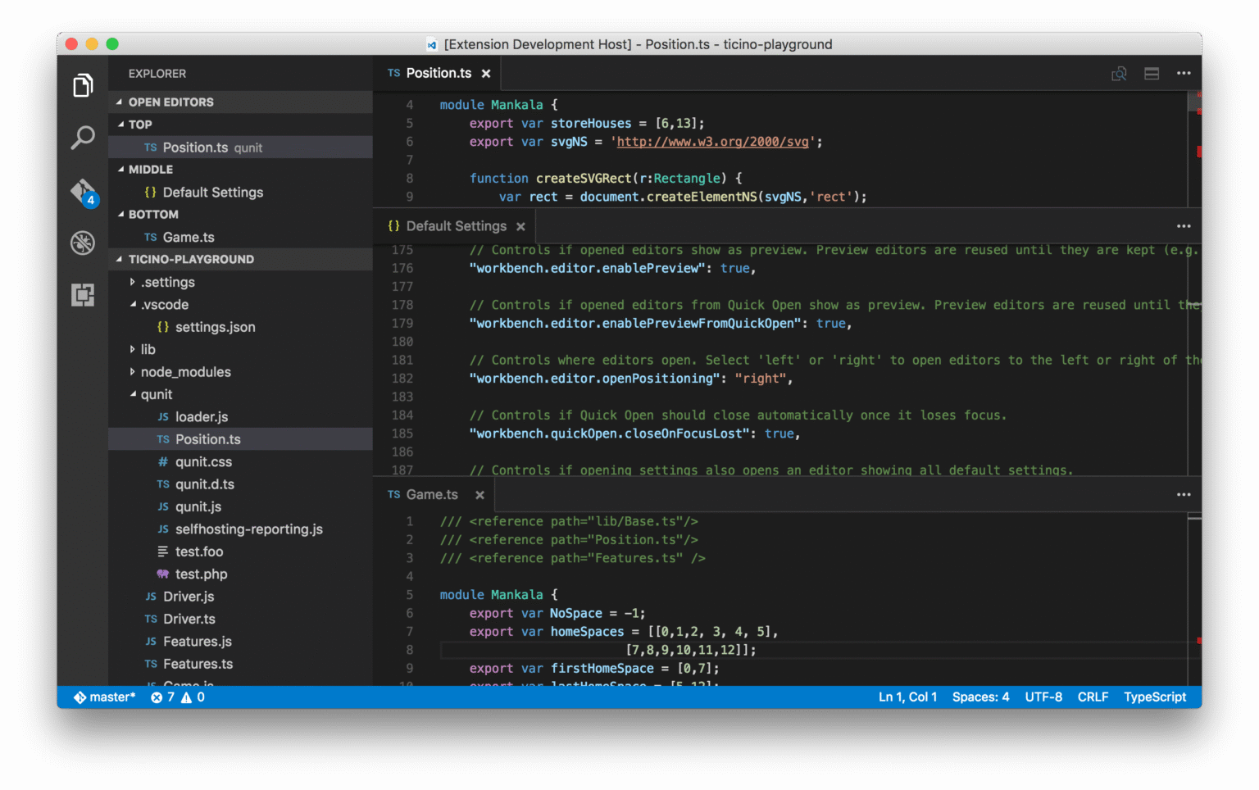Image resolution: width=1259 pixels, height=790 pixels.
Task: Click the UTF-8 encoding selector
Action: [1043, 697]
